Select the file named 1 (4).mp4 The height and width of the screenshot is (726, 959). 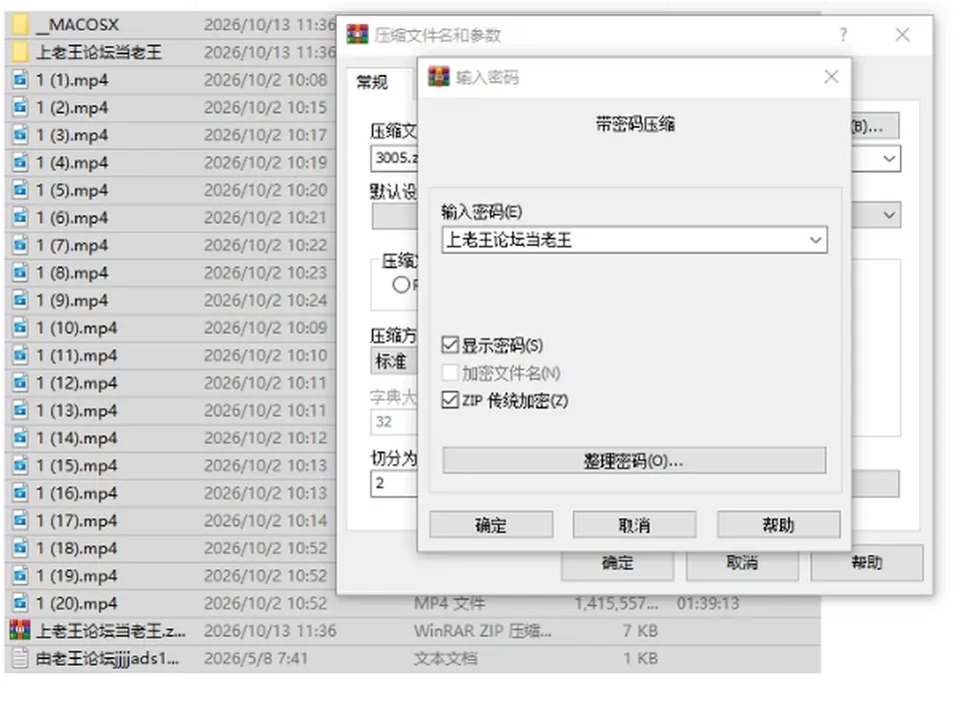72,163
